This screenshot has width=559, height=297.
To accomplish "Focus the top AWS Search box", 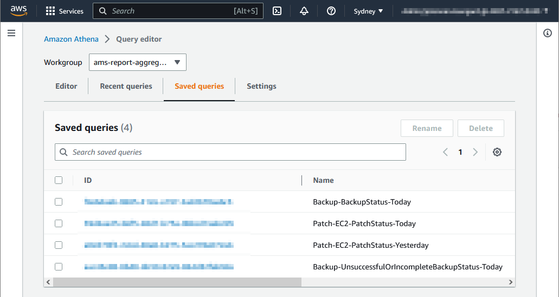I will coord(178,11).
